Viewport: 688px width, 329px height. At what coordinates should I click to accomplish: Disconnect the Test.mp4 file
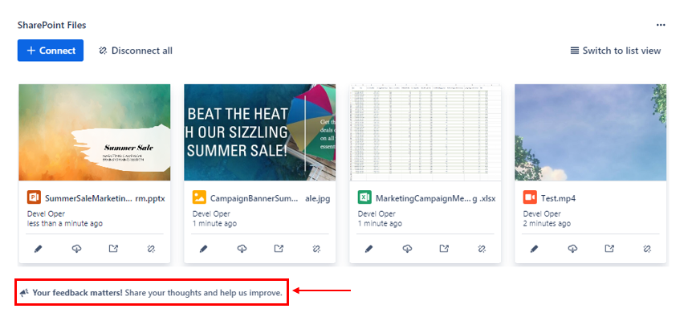[647, 249]
